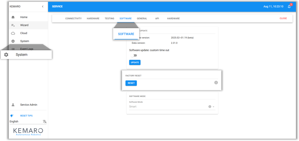This screenshot has height=141, width=299.
Task: Collapse the KEMARO sidebar chevron
Action: [x=43, y=6]
